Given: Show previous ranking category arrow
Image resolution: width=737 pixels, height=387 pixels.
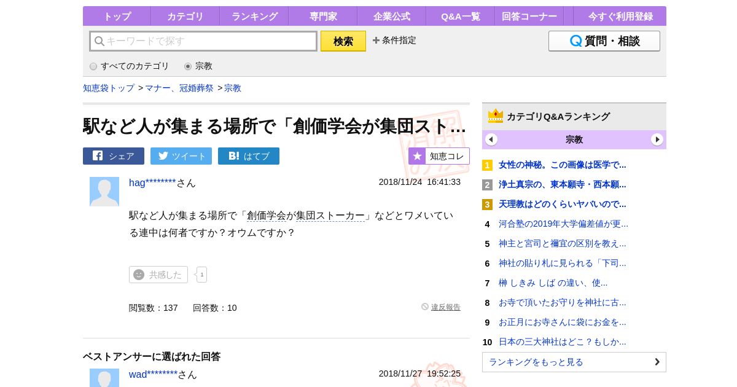Looking at the screenshot, I should pyautogui.click(x=491, y=139).
